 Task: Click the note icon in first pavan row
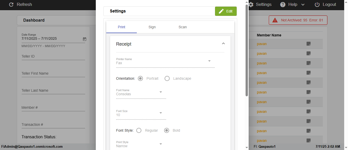point(309,44)
